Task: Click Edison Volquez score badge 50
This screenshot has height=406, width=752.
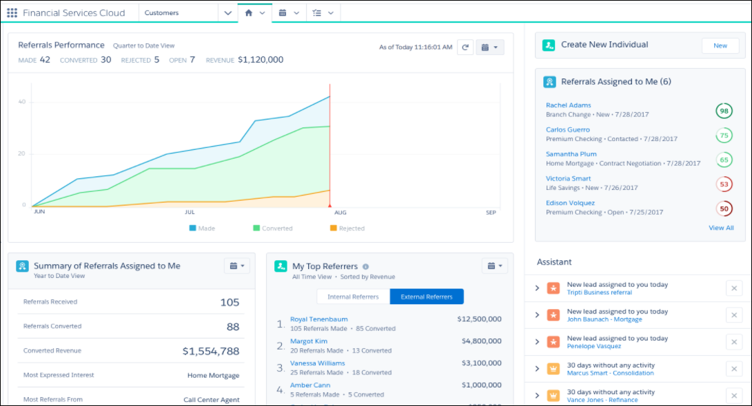Action: point(724,209)
